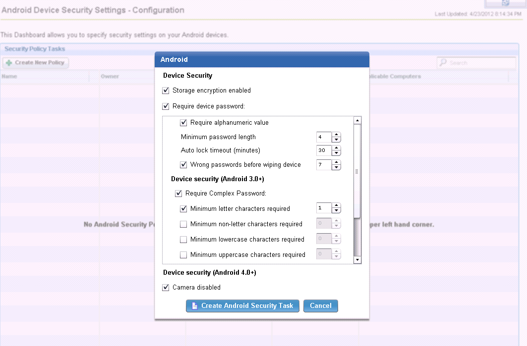Click the Security Policy Tasks panel title

(x=35, y=49)
